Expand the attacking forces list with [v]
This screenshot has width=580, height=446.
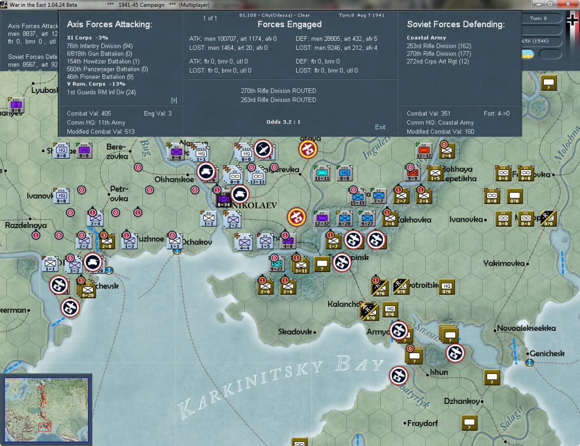pyautogui.click(x=174, y=100)
